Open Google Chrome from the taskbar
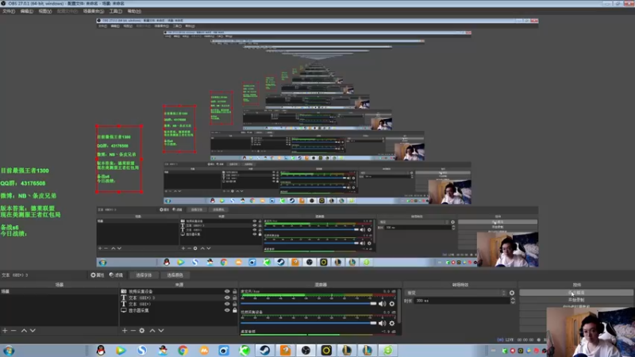This screenshot has width=635, height=357. [x=183, y=350]
